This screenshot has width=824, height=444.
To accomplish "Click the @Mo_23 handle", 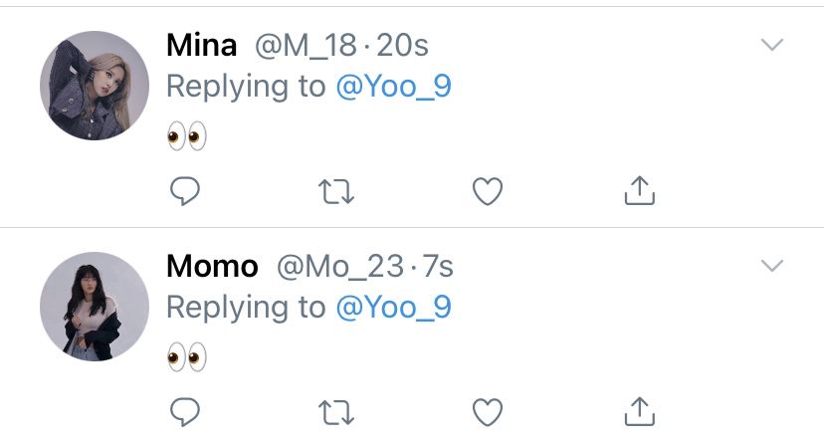I will coord(340,267).
